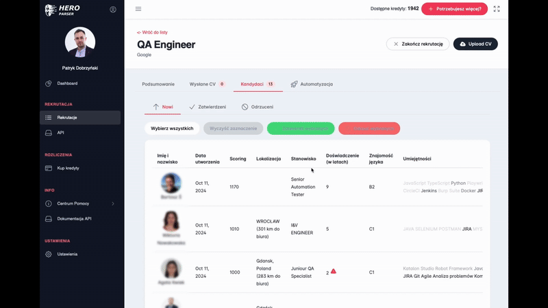Viewport: 548px width, 308px height.
Task: Toggle the hamburger menu icon
Action: point(138,9)
